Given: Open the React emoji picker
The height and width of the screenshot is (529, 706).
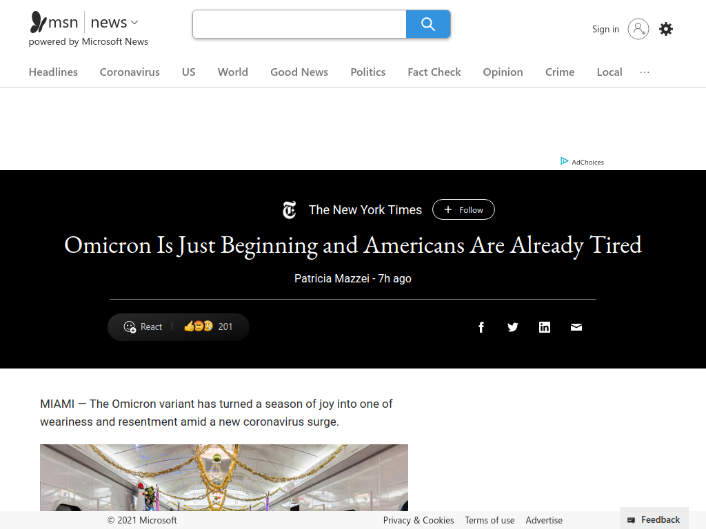Looking at the screenshot, I should (143, 327).
